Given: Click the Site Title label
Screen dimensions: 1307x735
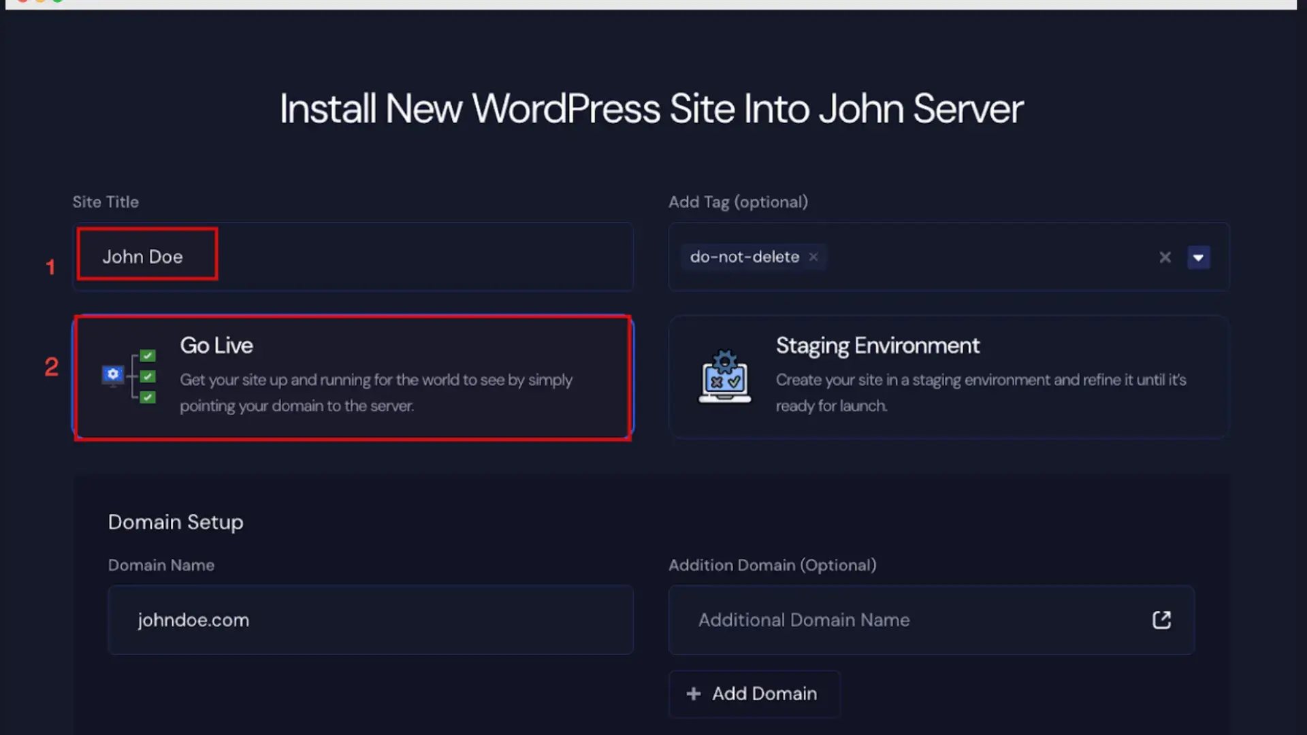Looking at the screenshot, I should point(106,202).
